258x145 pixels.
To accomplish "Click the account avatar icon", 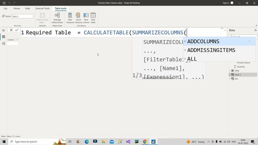I will click(232, 3).
